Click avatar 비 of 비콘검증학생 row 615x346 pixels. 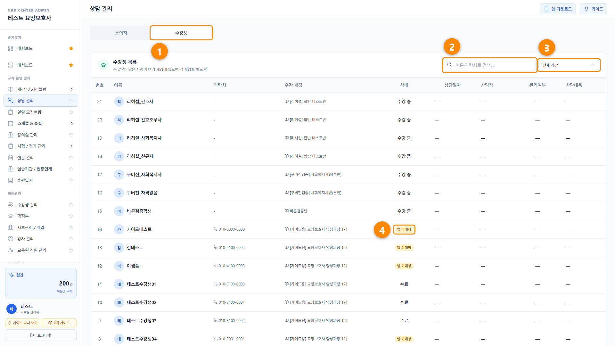119,211
